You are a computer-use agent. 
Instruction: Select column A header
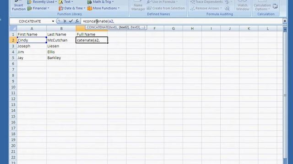point(32,28)
